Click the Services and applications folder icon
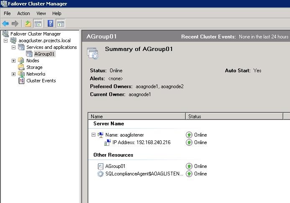290x203 pixels. (21, 47)
